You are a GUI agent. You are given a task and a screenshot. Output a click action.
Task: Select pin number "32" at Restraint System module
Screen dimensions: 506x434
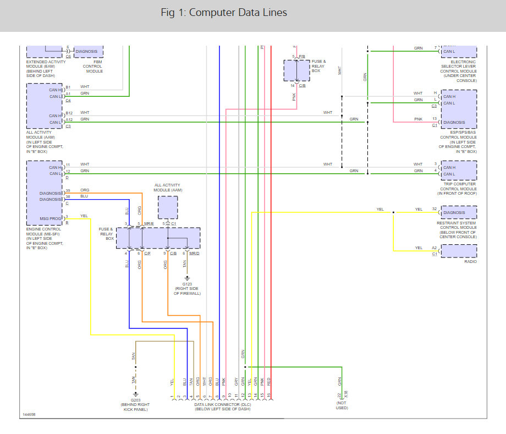point(435,209)
